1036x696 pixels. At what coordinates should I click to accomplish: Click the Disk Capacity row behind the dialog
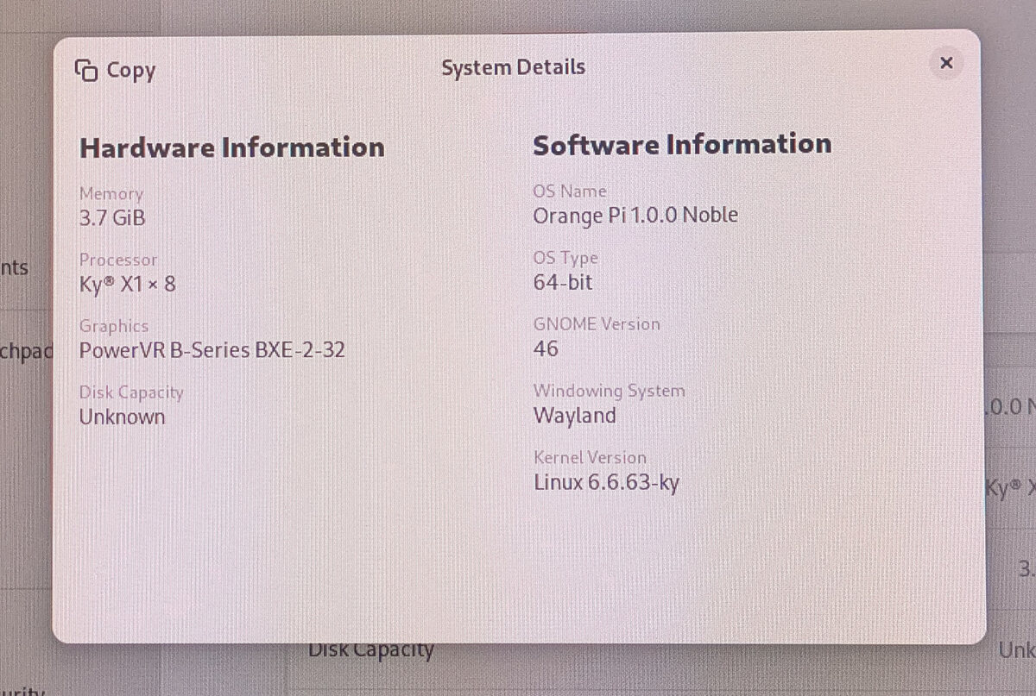click(371, 651)
